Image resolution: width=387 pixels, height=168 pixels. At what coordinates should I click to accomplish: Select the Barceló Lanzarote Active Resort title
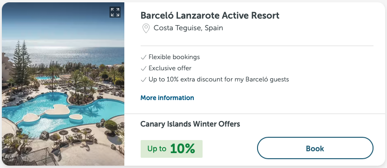210,15
